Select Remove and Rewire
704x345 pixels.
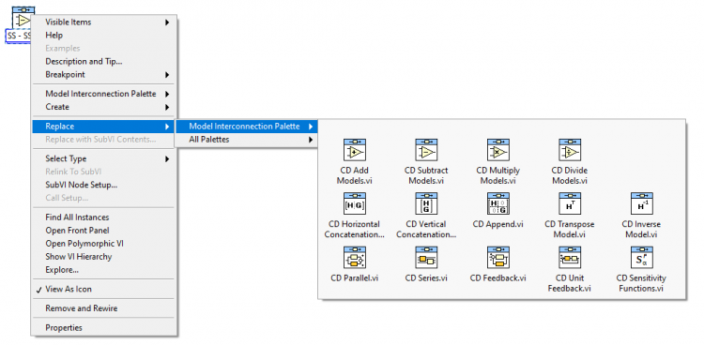(x=103, y=308)
